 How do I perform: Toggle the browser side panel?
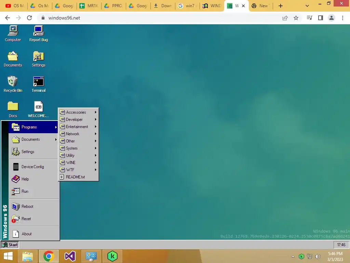pyautogui.click(x=321, y=18)
